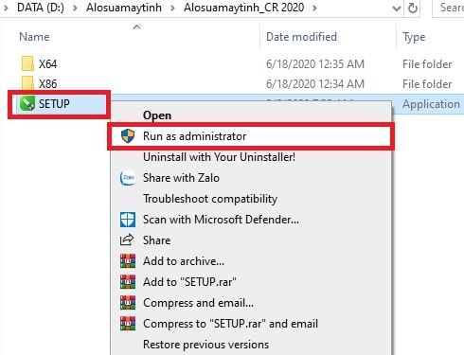Click the Microsoft Defender shield icon
Viewport: 464px width, 355px height.
(x=128, y=220)
